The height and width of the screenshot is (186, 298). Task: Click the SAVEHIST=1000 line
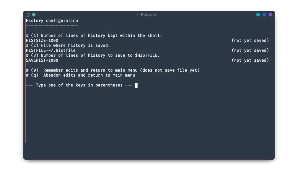point(42,60)
